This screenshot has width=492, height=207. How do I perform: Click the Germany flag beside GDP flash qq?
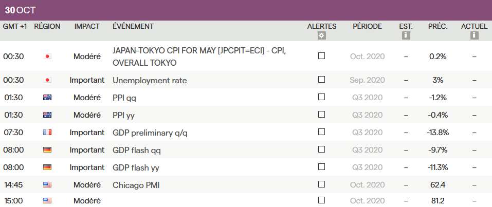click(x=47, y=149)
